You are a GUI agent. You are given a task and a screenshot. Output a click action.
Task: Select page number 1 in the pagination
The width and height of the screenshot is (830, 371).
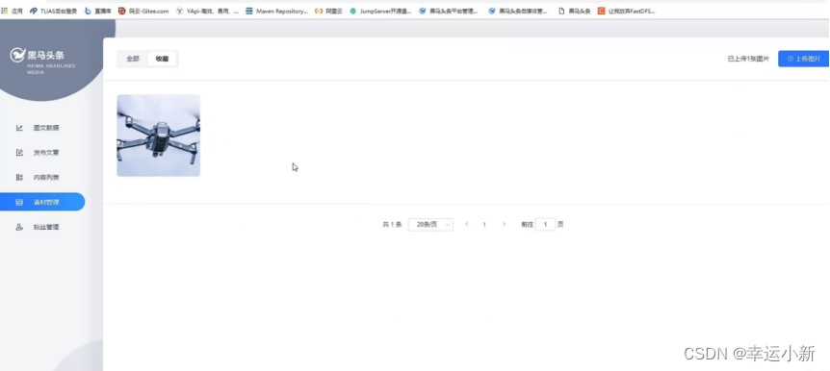(484, 225)
